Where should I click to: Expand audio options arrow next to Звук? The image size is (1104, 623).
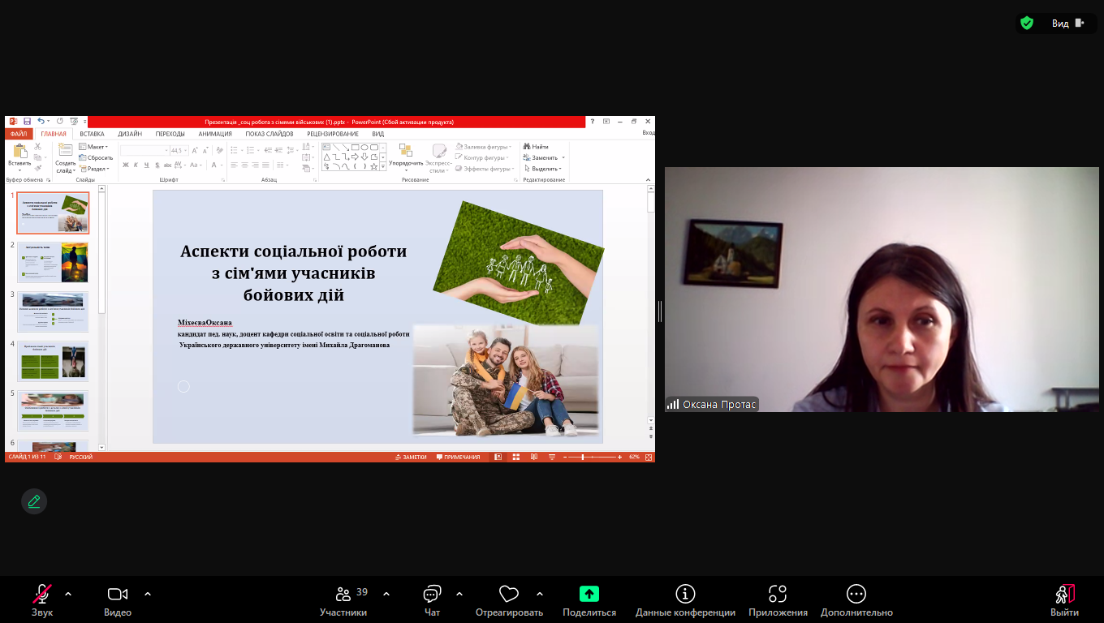(x=68, y=594)
